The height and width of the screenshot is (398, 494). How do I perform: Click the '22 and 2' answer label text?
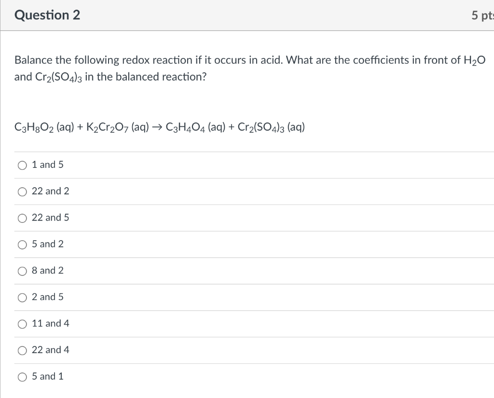coord(50,191)
